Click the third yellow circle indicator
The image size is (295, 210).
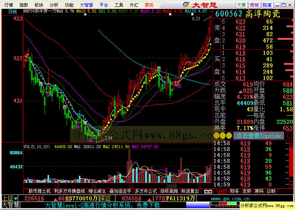[229, 136]
